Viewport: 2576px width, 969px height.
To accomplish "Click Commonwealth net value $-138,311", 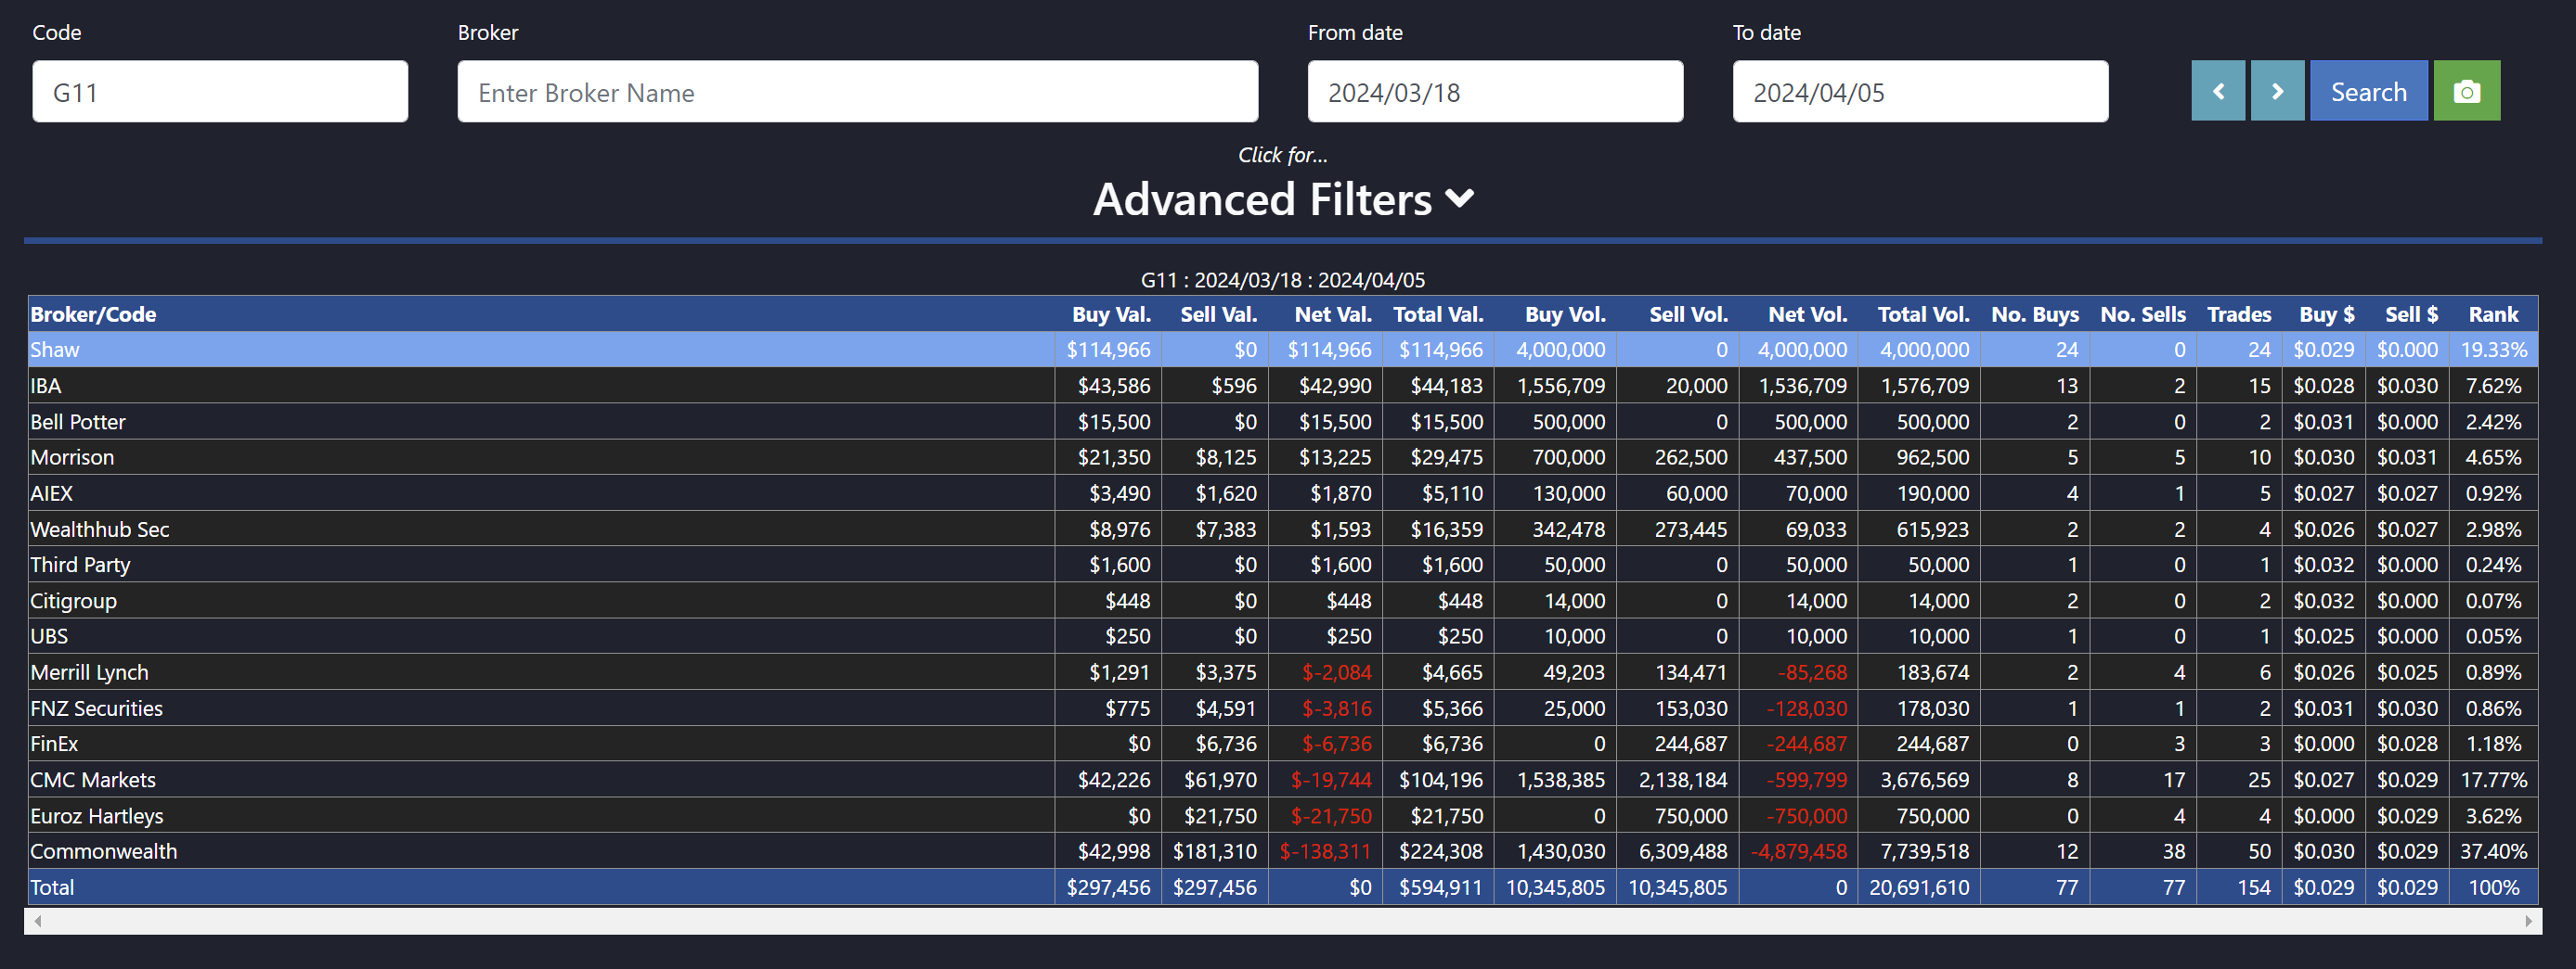I will tap(1325, 851).
